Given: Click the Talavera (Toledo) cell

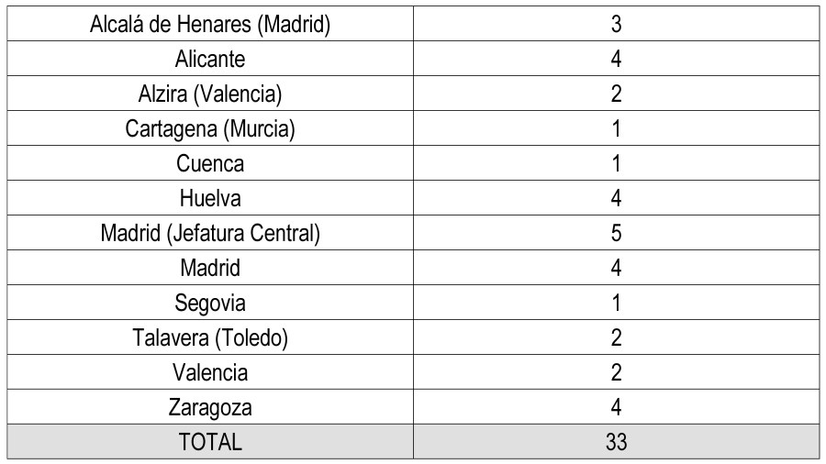Looking at the screenshot, I should click(x=210, y=337).
